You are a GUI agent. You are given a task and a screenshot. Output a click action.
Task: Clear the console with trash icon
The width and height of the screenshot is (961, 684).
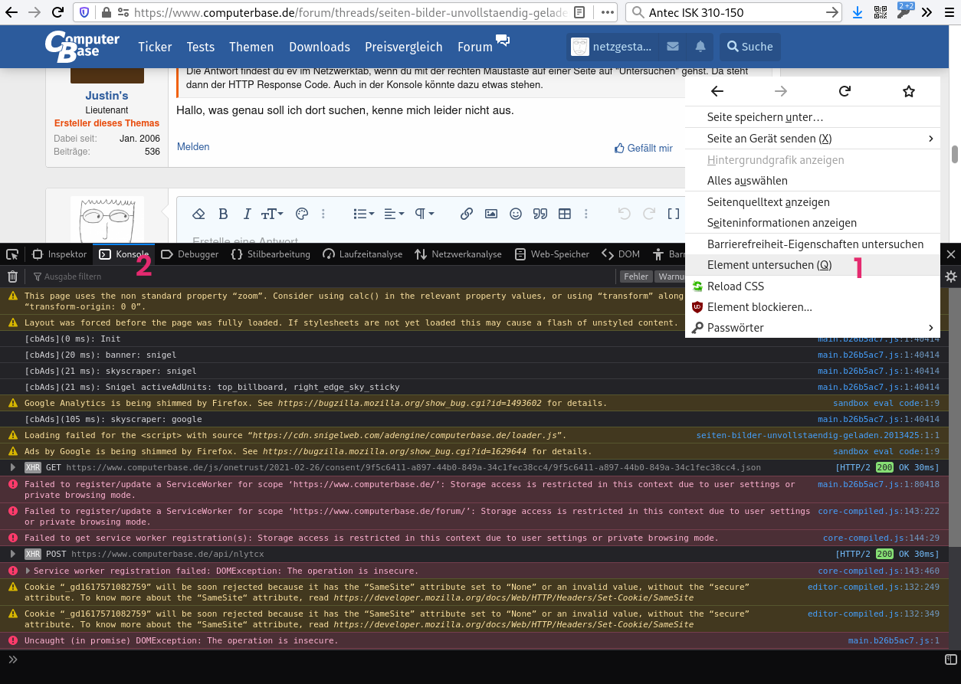[12, 277]
